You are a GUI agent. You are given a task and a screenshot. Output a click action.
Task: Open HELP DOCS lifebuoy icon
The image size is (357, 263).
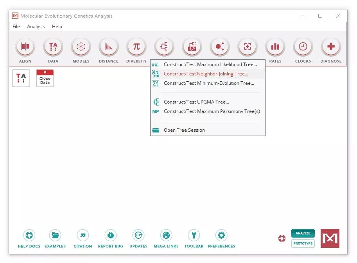point(29,235)
